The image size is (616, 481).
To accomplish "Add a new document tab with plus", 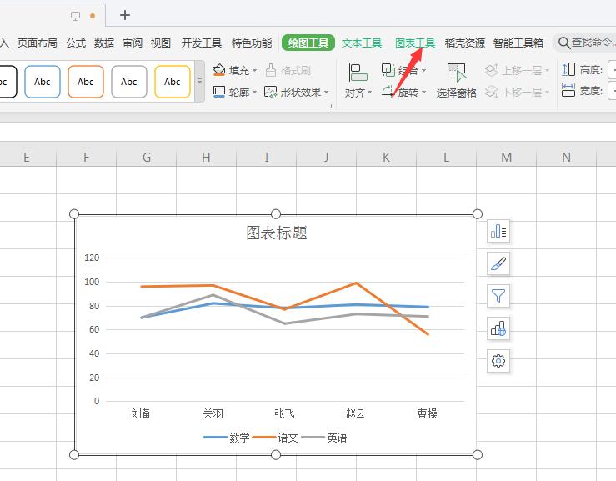I will click(x=124, y=15).
